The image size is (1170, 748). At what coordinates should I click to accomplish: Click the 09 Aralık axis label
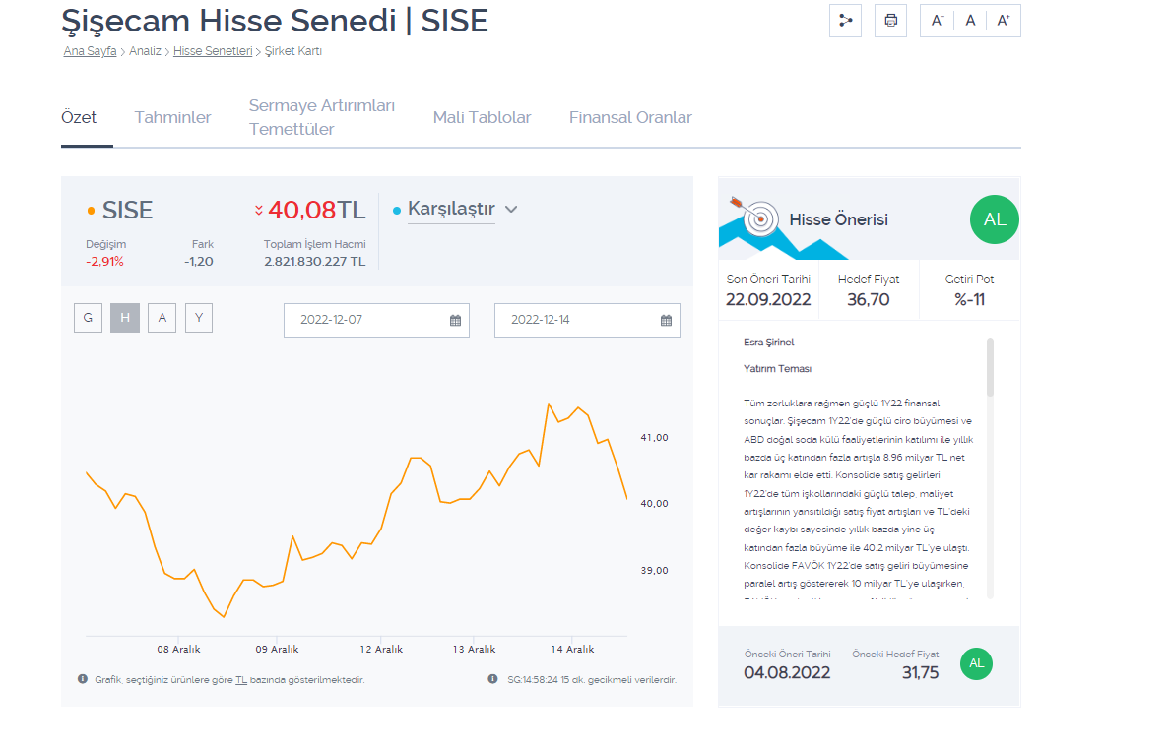click(x=277, y=649)
